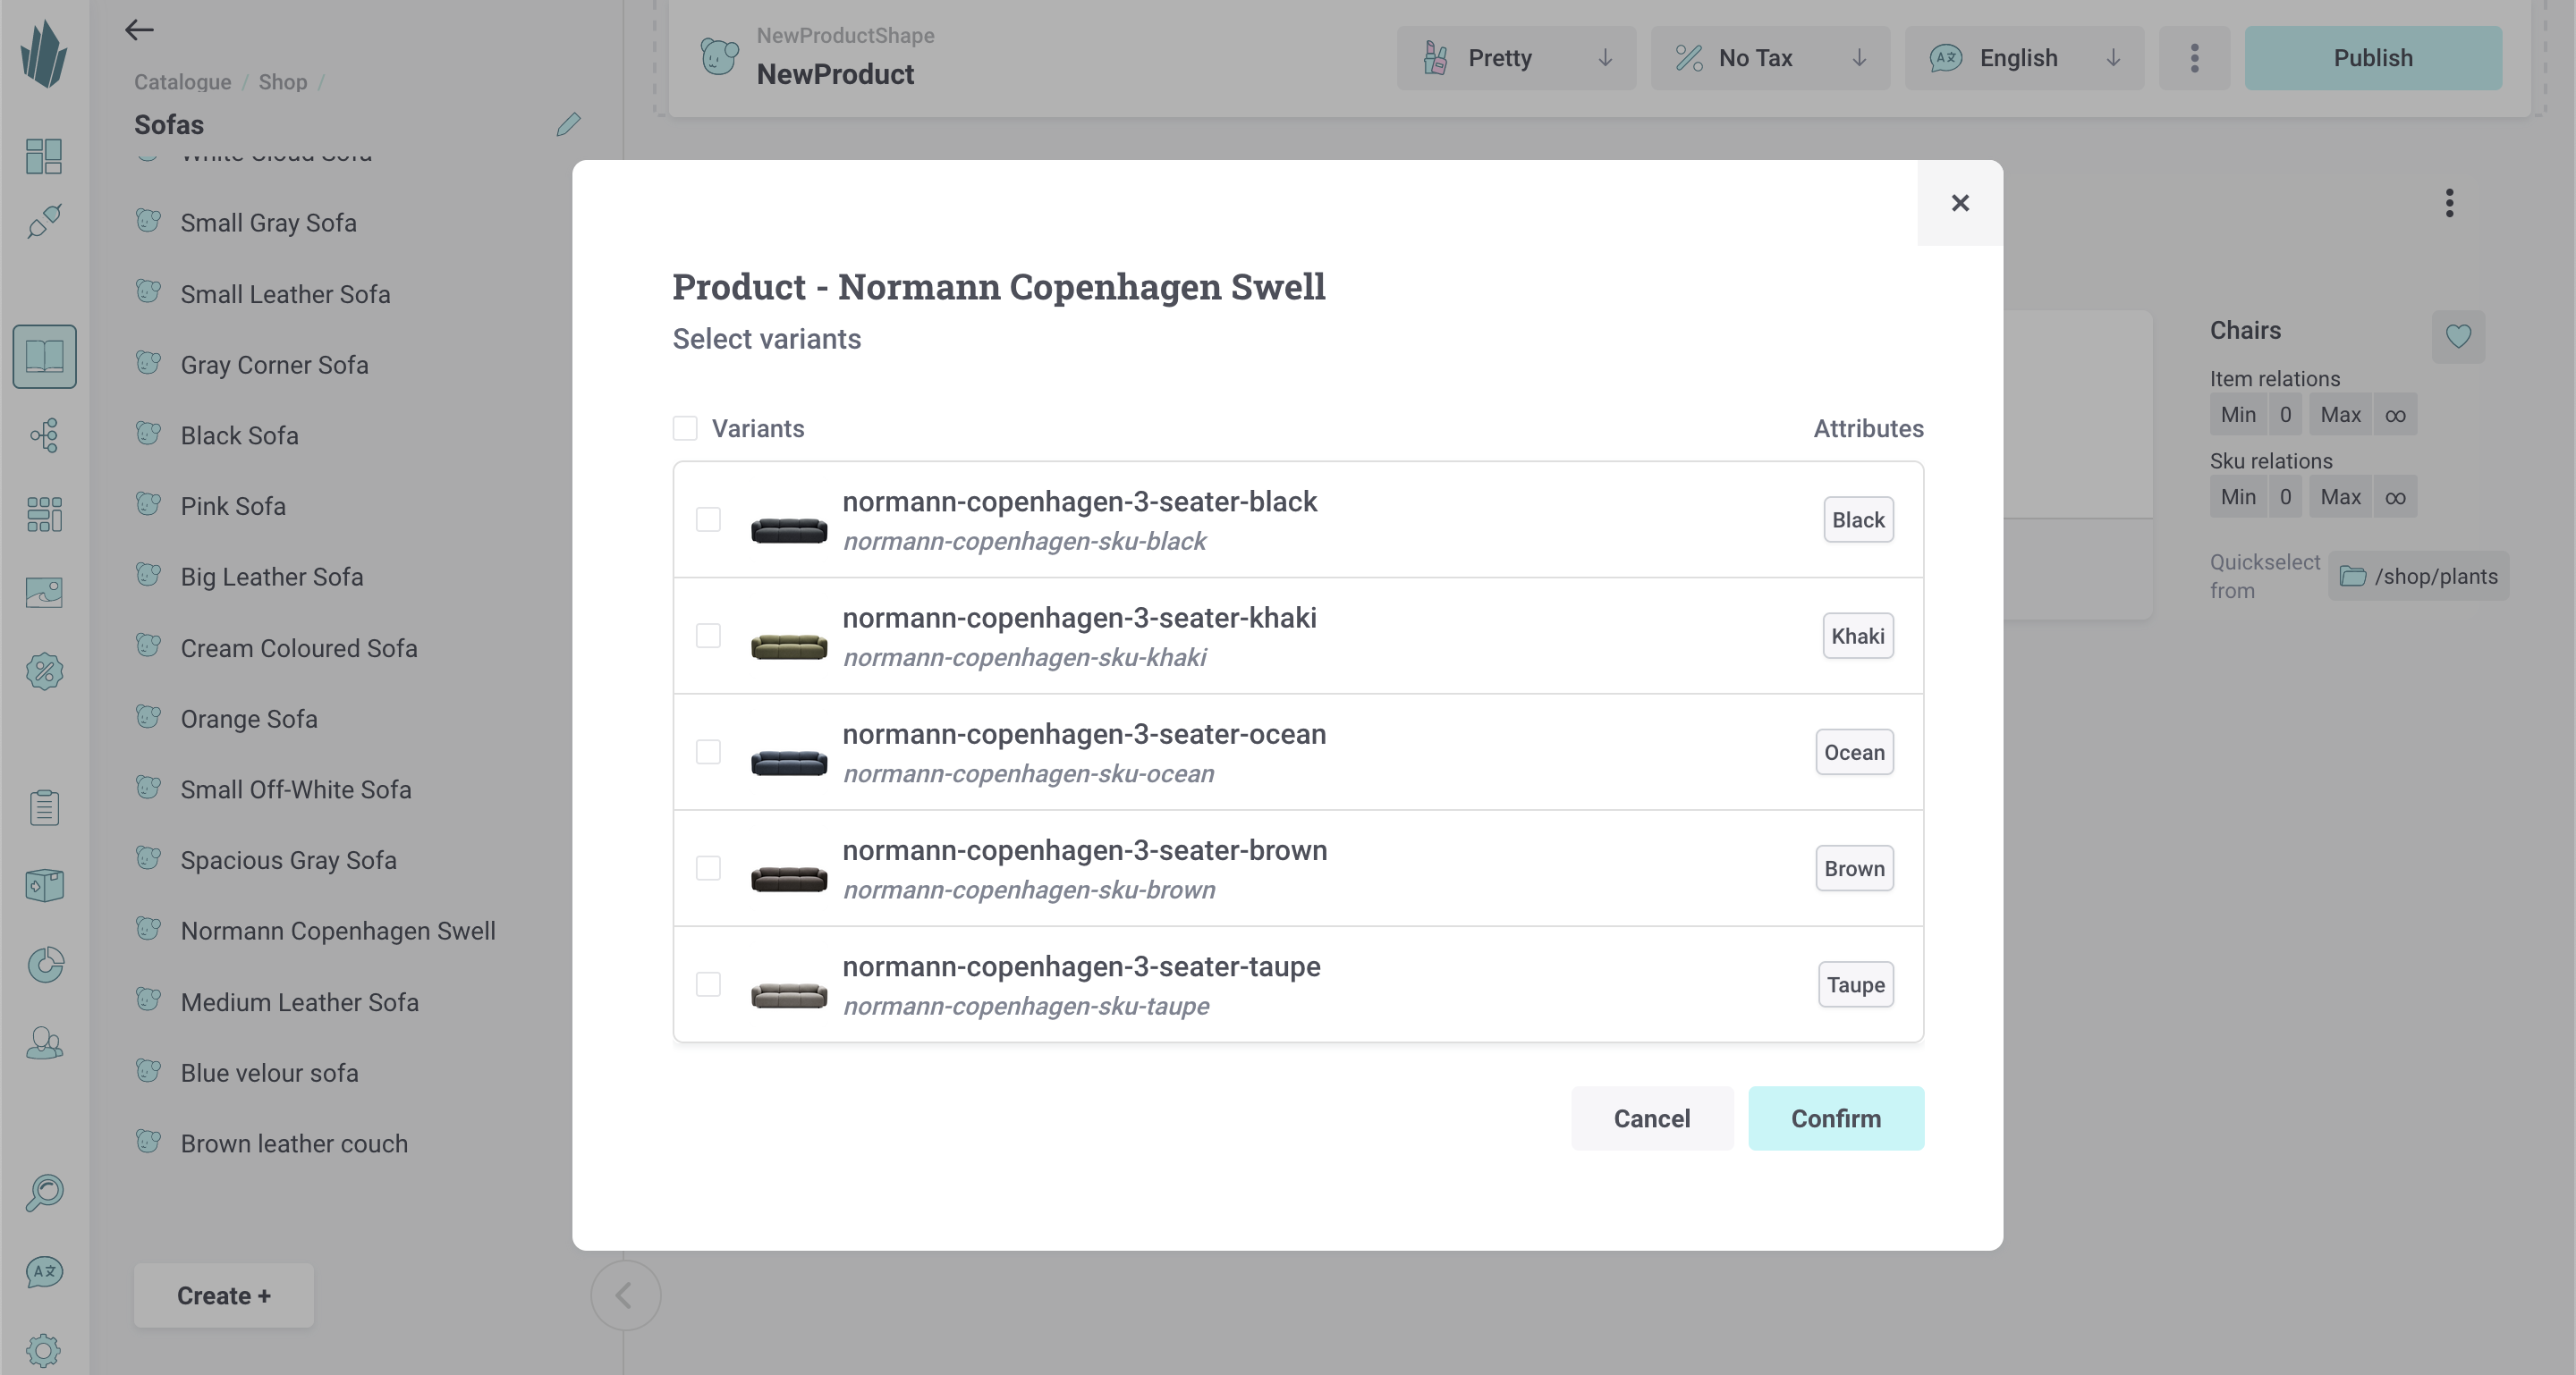The width and height of the screenshot is (2576, 1375).
Task: Click the taupe sofa thumbnail
Action: (x=789, y=995)
